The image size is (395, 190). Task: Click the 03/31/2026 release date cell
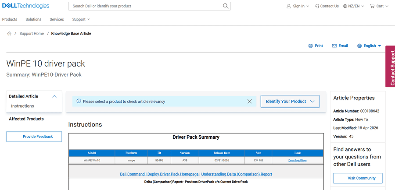(x=222, y=160)
